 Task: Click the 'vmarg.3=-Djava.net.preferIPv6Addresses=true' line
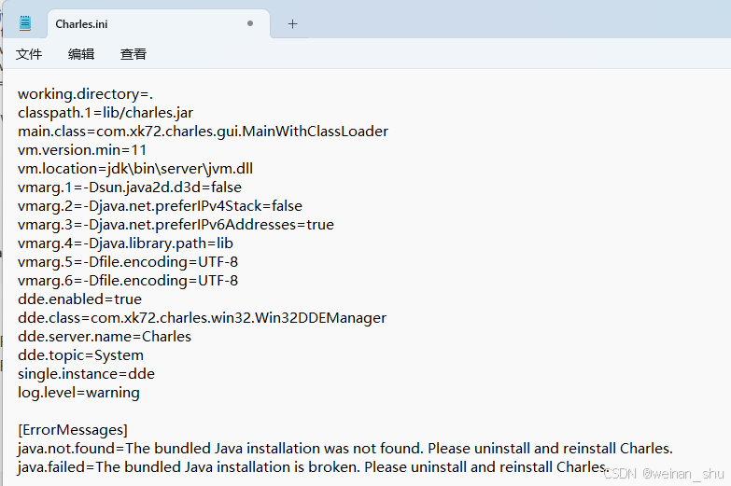point(176,225)
